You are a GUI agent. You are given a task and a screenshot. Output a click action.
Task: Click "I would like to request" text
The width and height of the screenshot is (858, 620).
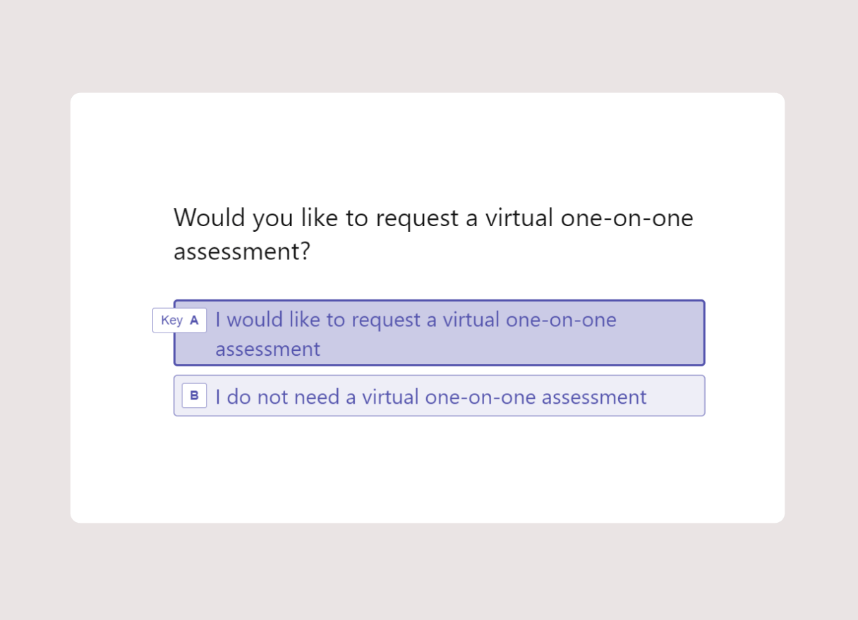pyautogui.click(x=316, y=320)
